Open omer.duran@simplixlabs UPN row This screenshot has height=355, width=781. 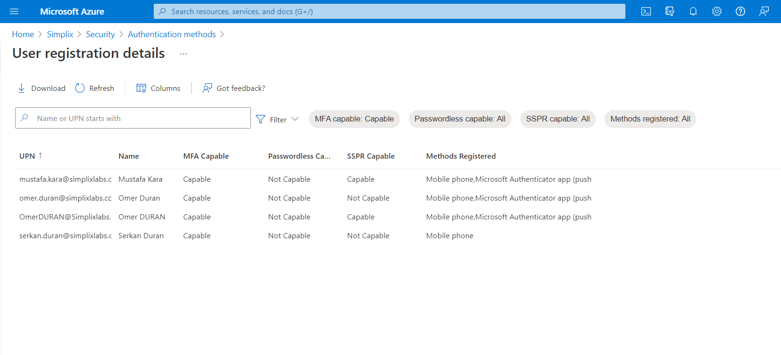point(66,198)
